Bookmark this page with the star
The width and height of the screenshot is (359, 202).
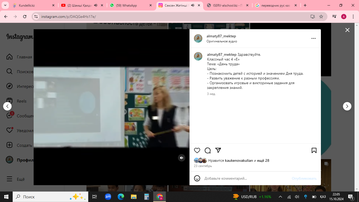point(321,17)
